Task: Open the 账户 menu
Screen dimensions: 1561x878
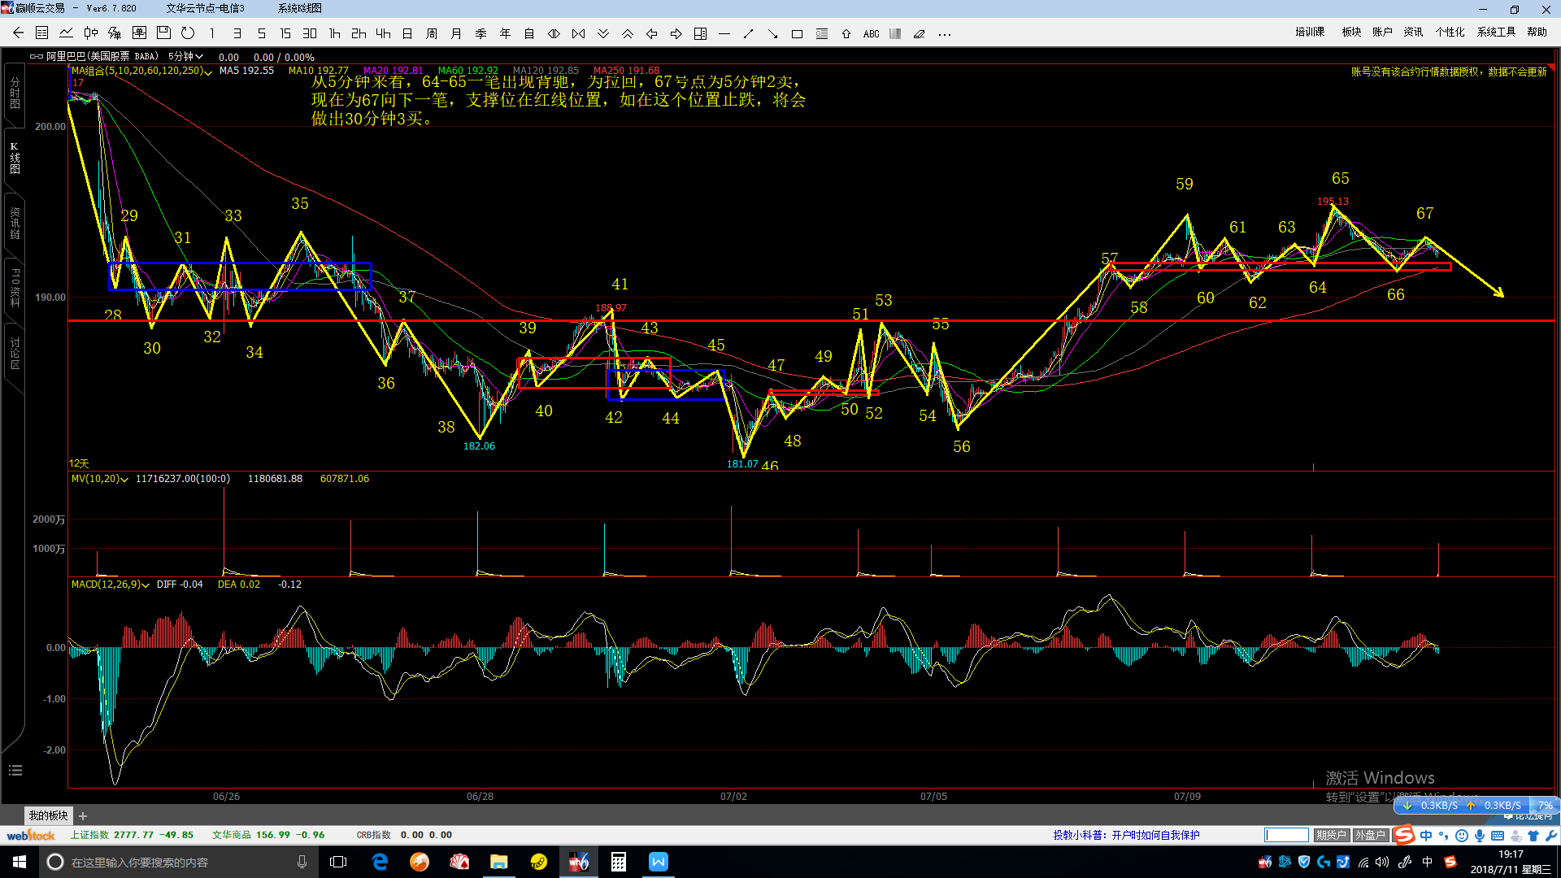Action: click(1382, 32)
